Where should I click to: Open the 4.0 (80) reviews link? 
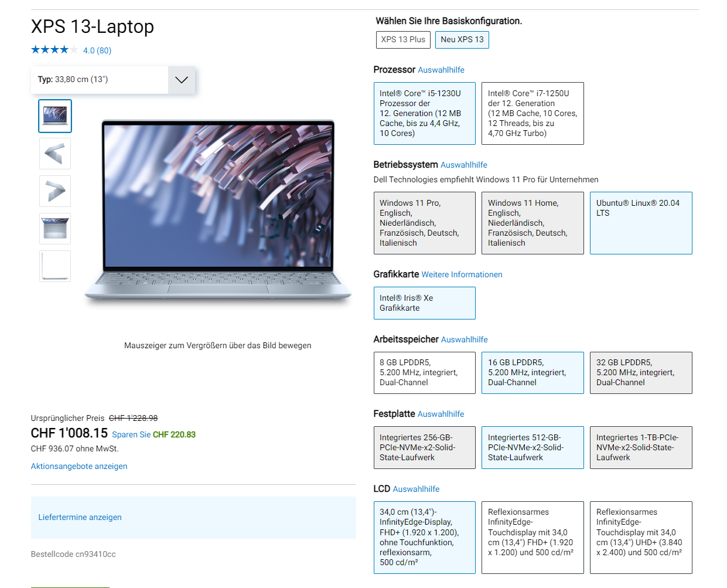[97, 50]
